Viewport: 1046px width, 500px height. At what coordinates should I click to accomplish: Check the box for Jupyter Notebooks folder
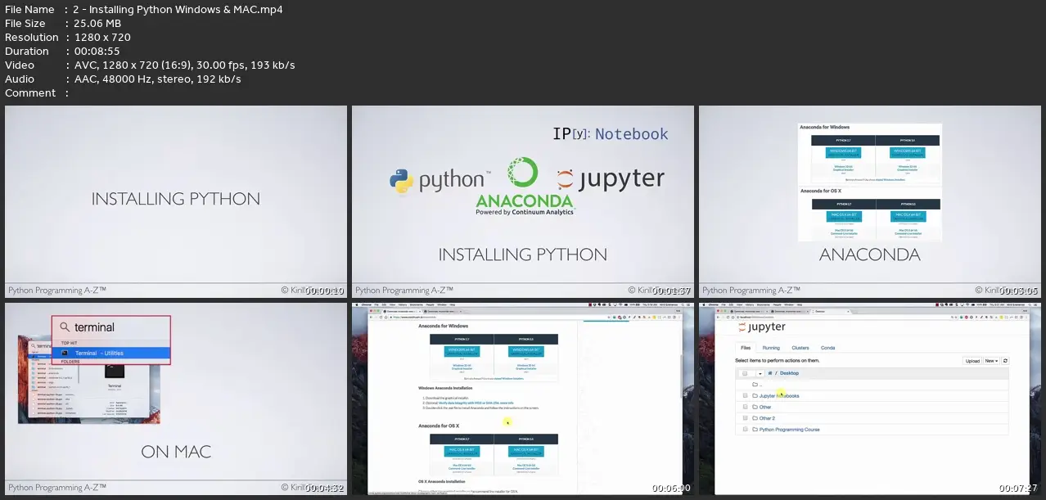pos(745,395)
